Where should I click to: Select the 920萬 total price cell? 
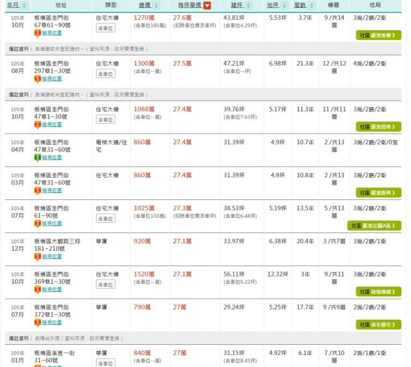coord(142,242)
